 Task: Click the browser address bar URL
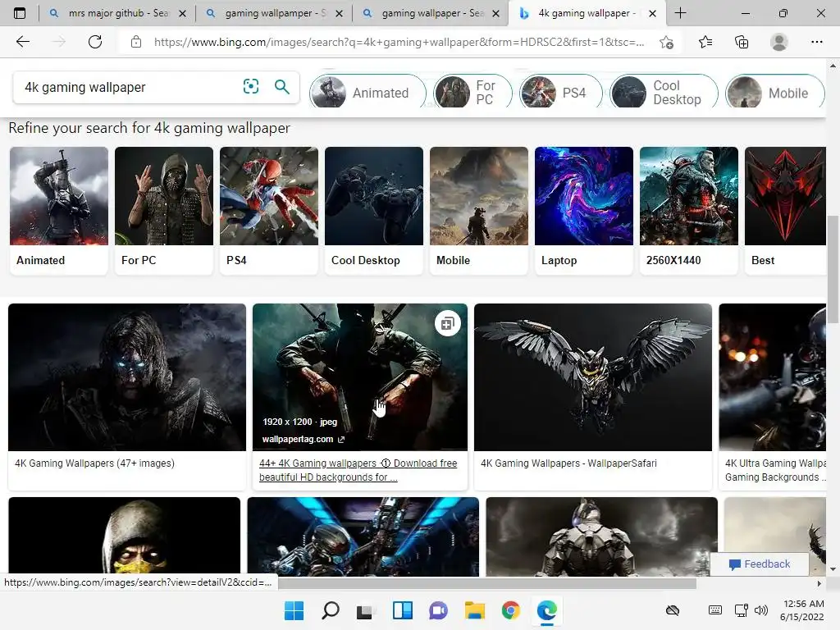point(399,42)
